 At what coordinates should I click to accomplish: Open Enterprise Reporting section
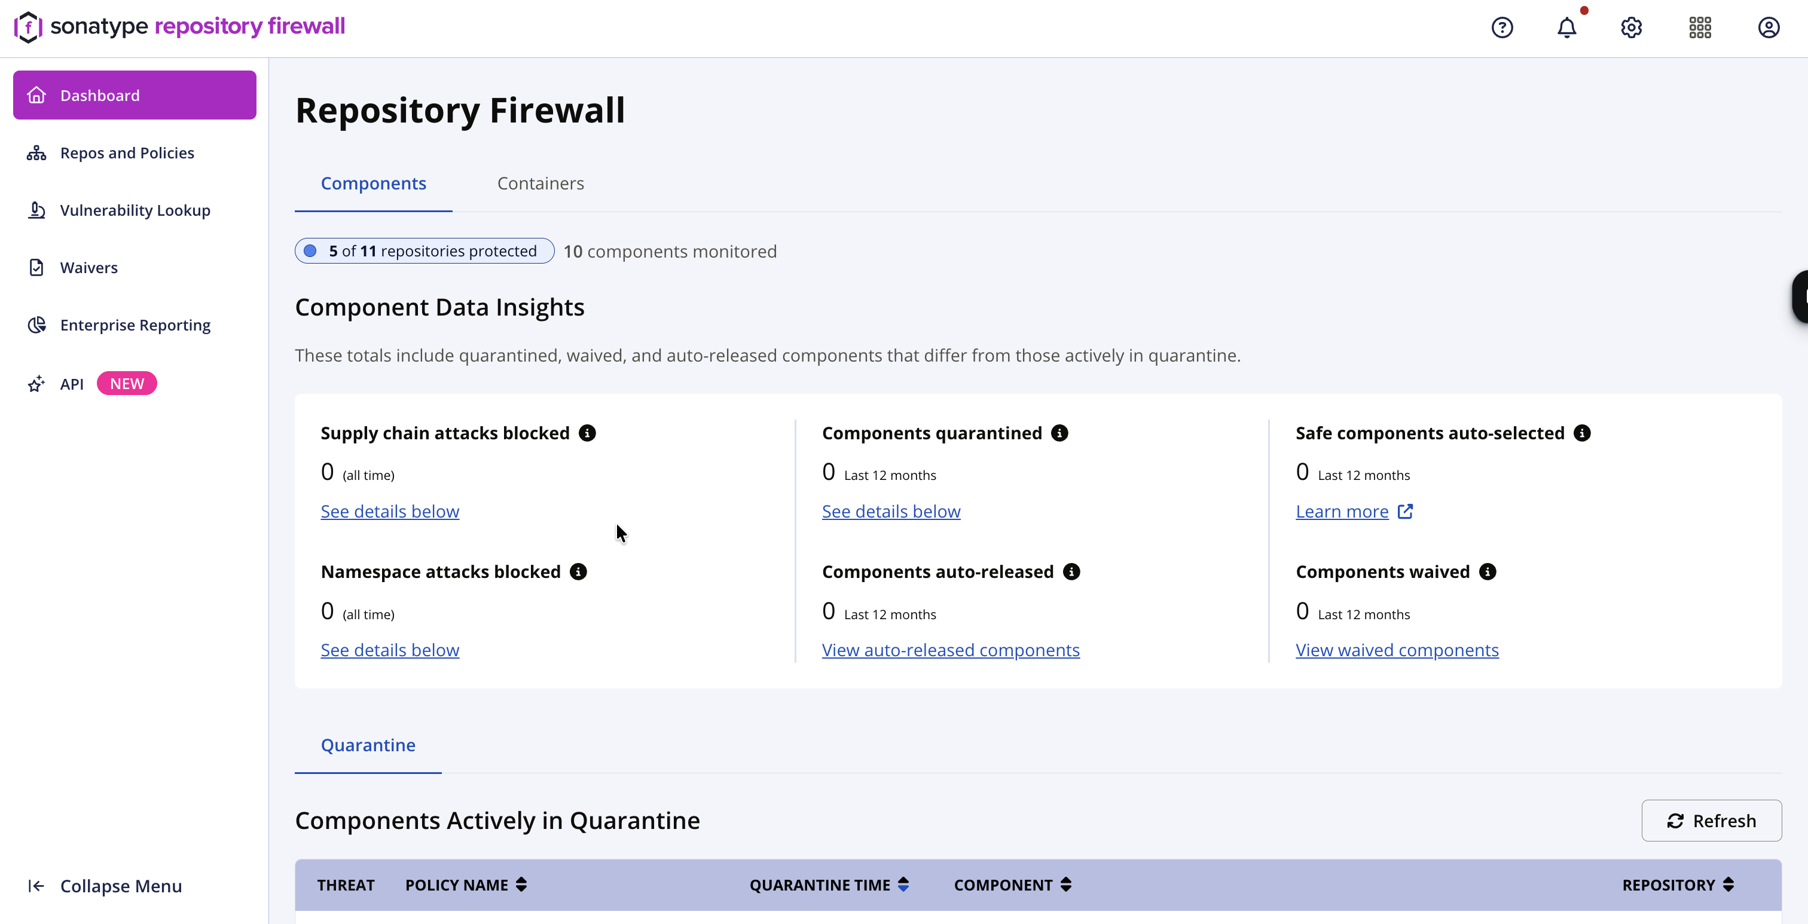pyautogui.click(x=135, y=325)
